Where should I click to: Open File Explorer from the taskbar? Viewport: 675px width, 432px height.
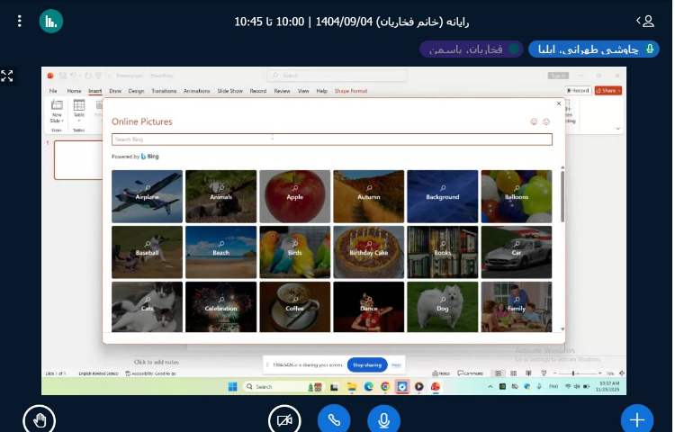point(352,386)
